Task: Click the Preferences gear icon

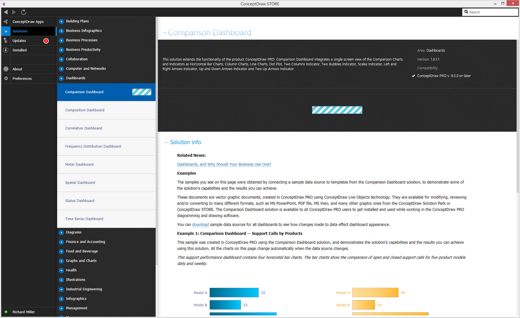Action: point(6,79)
